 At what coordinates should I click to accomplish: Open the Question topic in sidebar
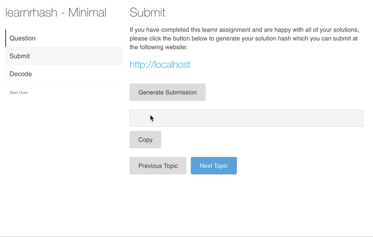click(x=64, y=38)
